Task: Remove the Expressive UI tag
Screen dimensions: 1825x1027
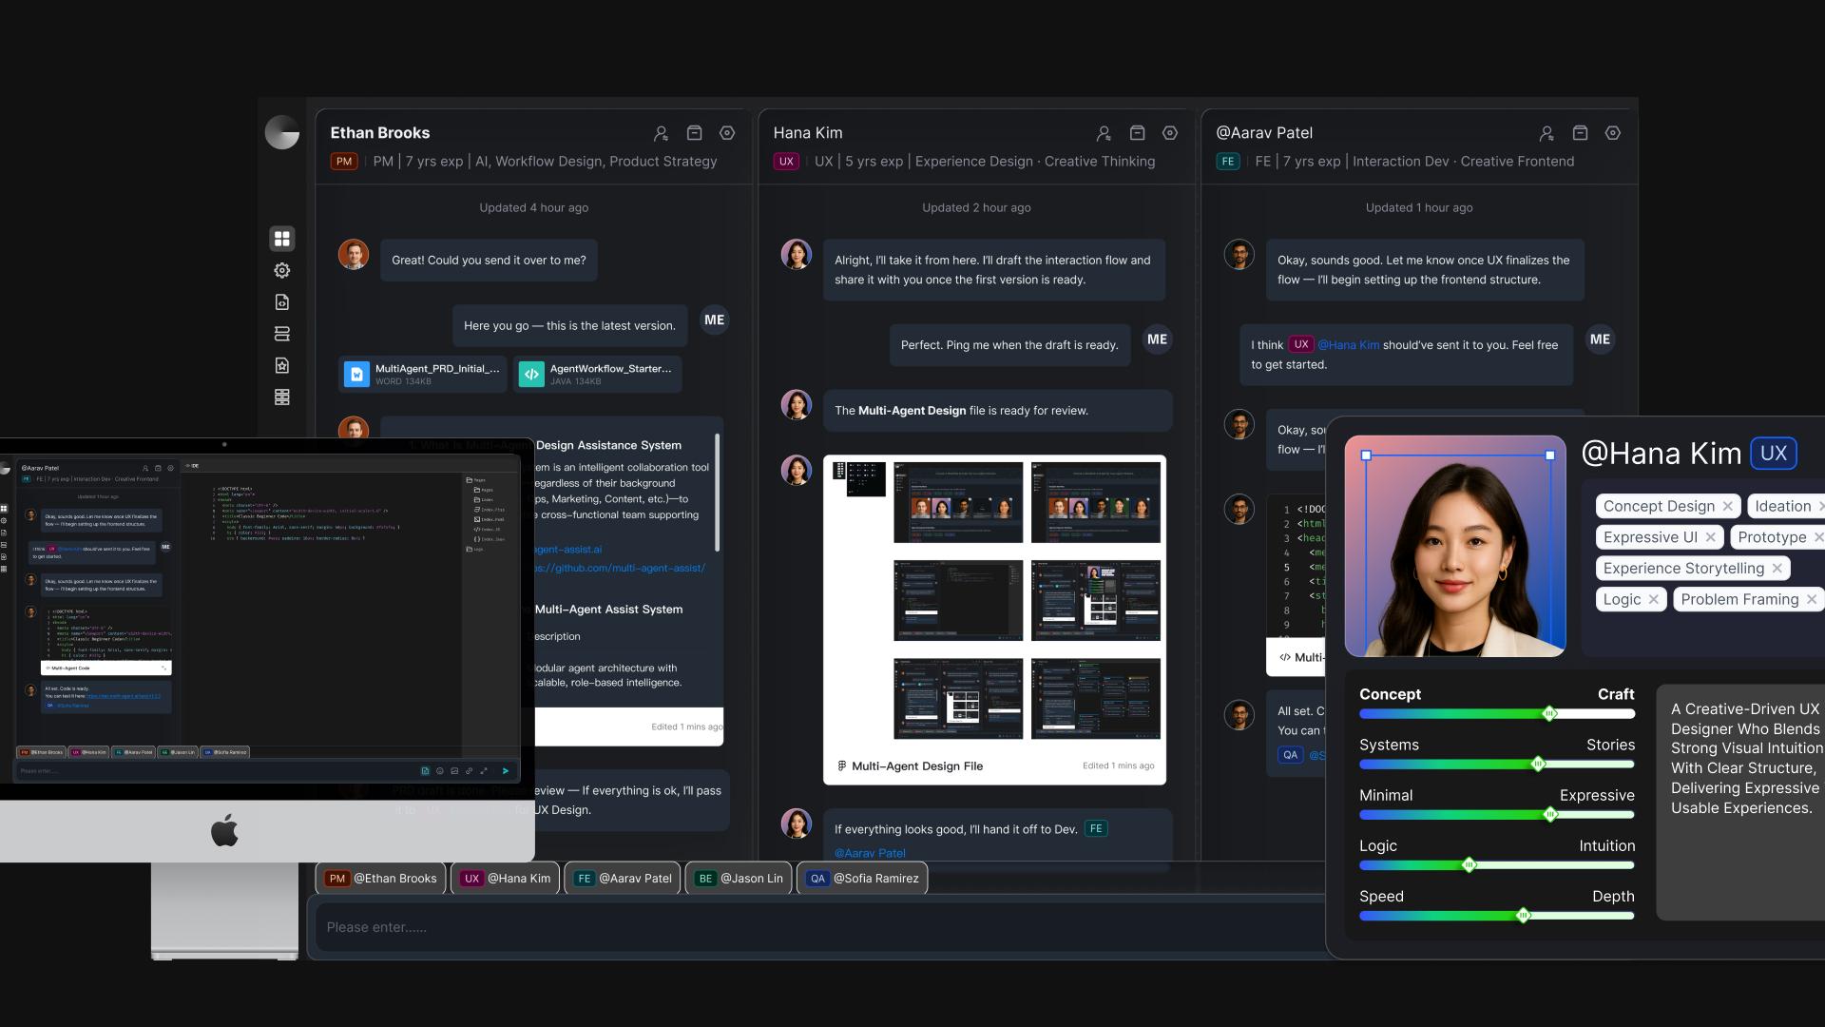Action: click(1711, 537)
